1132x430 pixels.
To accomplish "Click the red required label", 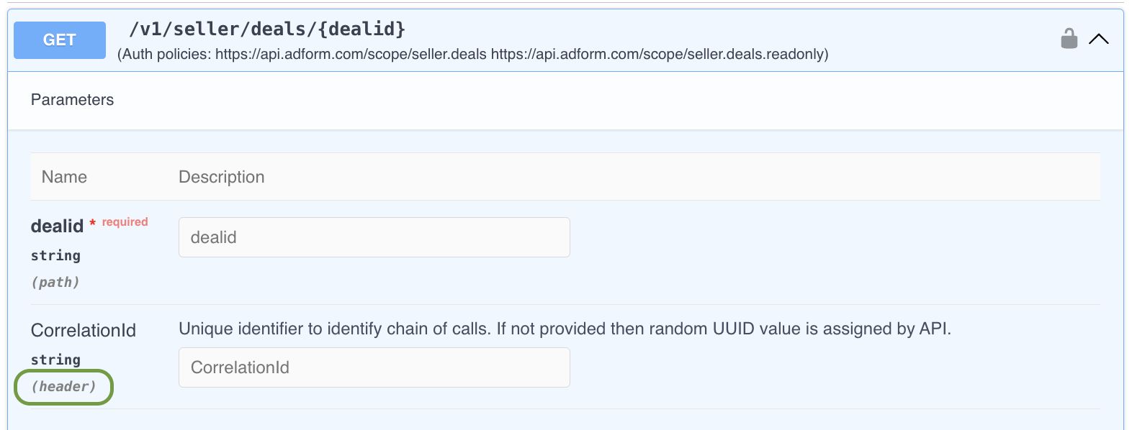I will point(125,221).
